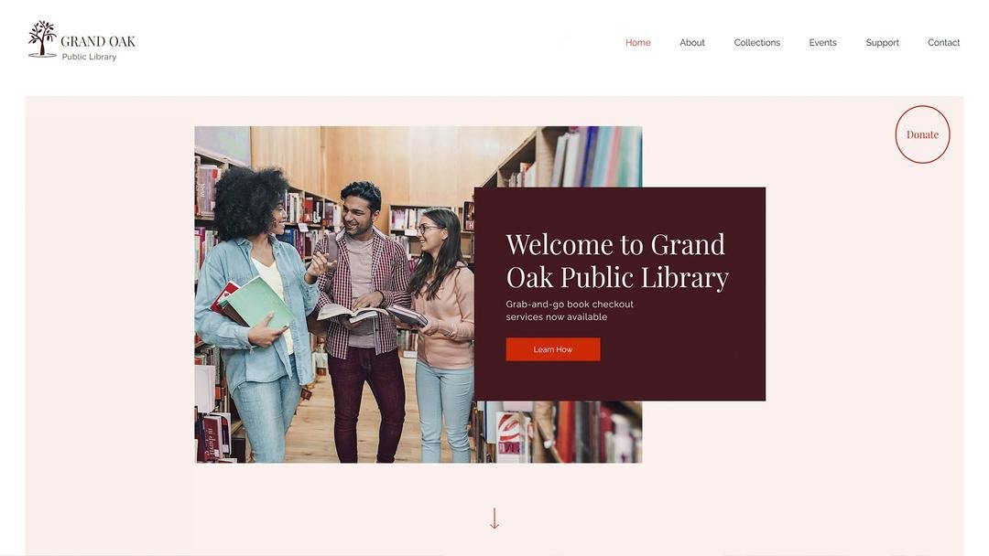Click the down arrow below the photo
Image resolution: width=989 pixels, height=556 pixels.
494,519
